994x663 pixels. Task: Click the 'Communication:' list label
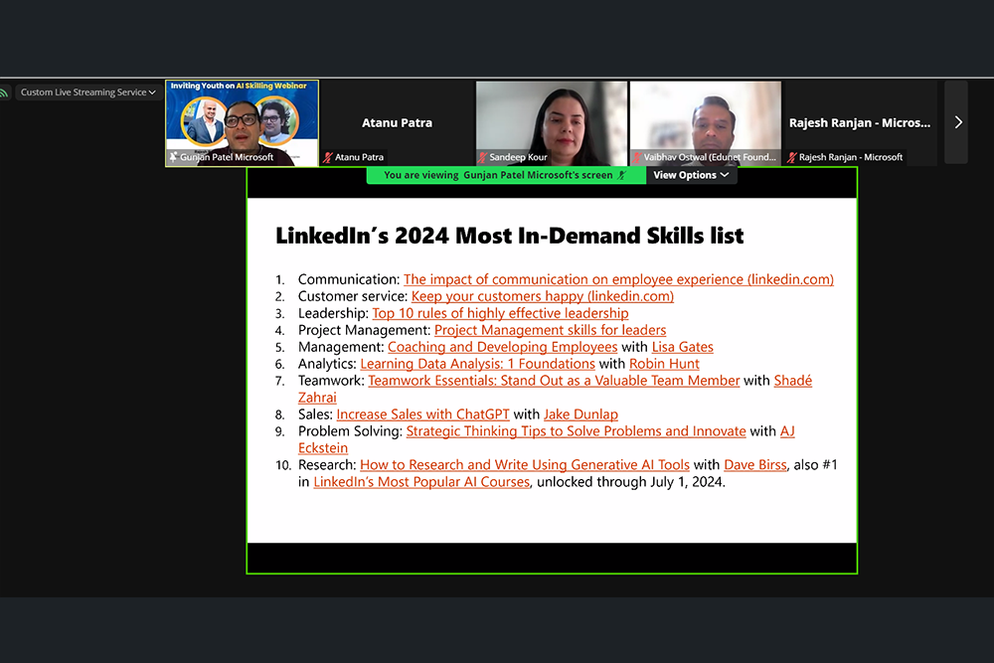(349, 279)
